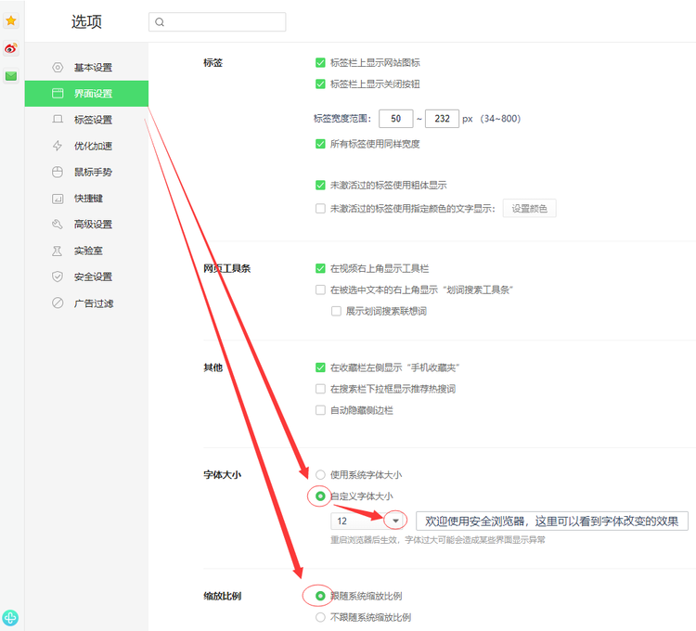696x631 pixels.
Task: Click the minimum tab width field showing 50
Action: 395,119
